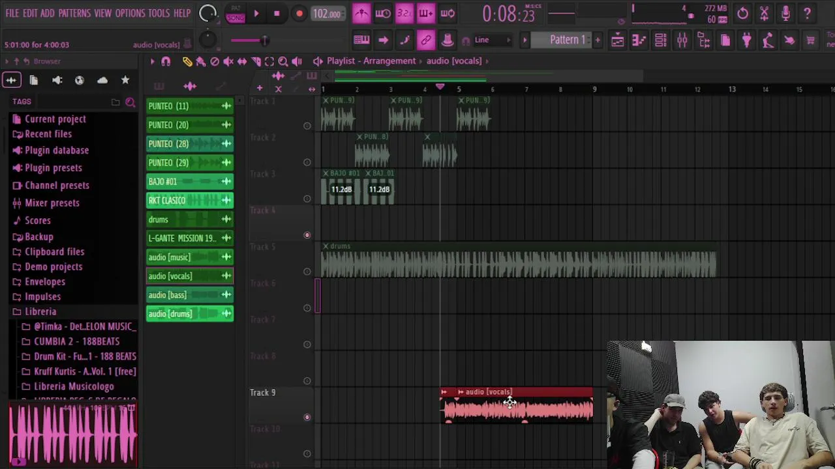Open the VIEW menu

[x=102, y=13]
